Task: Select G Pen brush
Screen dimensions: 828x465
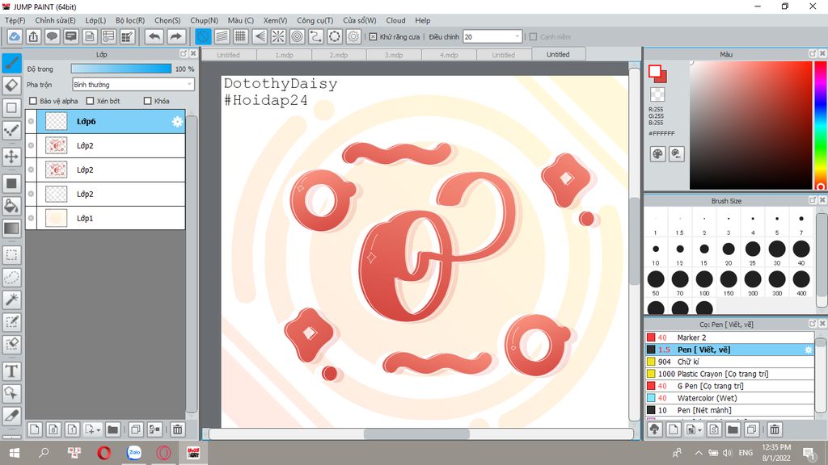Action: pyautogui.click(x=730, y=386)
